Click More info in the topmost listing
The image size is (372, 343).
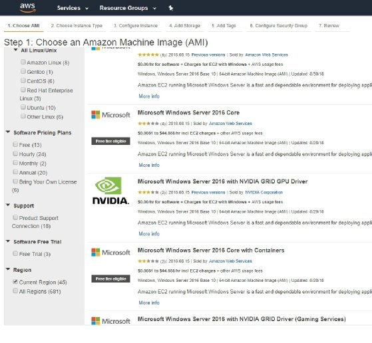pyautogui.click(x=149, y=96)
